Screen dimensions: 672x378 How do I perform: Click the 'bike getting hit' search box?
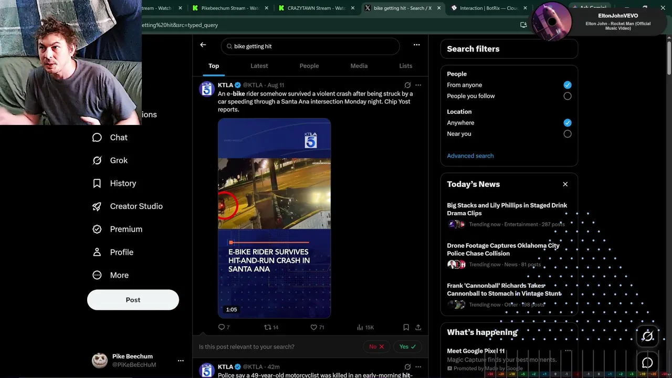point(310,46)
